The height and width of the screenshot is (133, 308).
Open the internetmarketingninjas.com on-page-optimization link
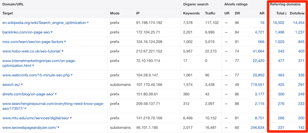[39, 63]
